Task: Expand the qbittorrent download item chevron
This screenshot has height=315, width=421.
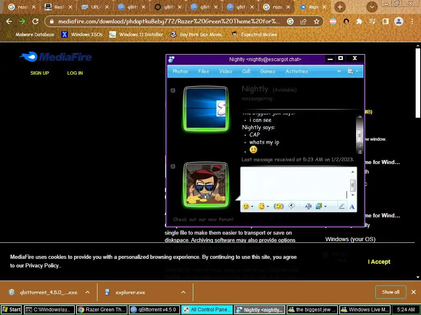Action: pyautogui.click(x=88, y=292)
